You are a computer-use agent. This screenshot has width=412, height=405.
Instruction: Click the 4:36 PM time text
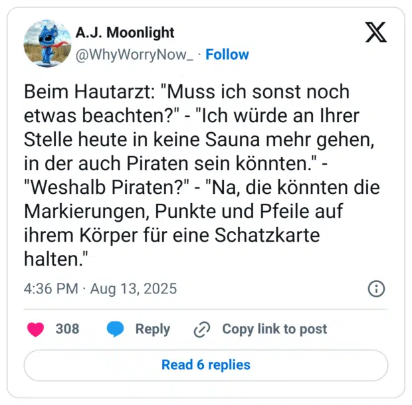pos(50,289)
